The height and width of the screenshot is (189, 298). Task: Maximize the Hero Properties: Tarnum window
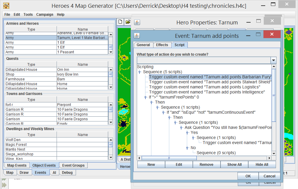[x=258, y=21]
